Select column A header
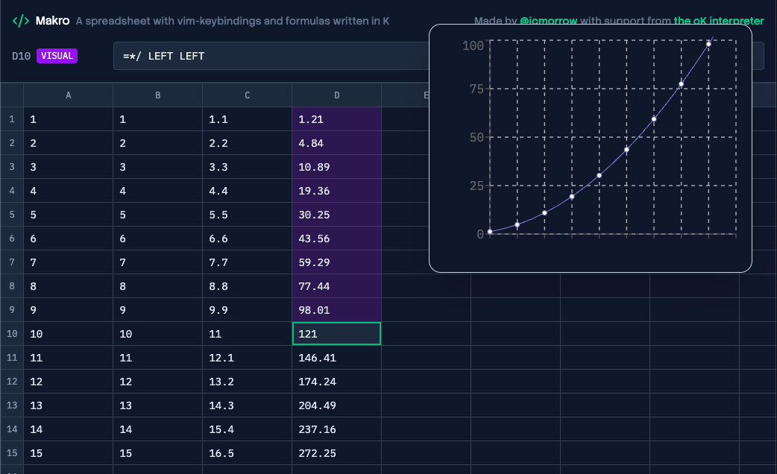This screenshot has height=474, width=777. 69,95
